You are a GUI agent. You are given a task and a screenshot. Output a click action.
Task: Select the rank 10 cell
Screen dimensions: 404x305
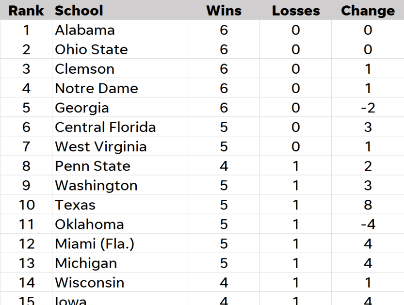(x=26, y=205)
